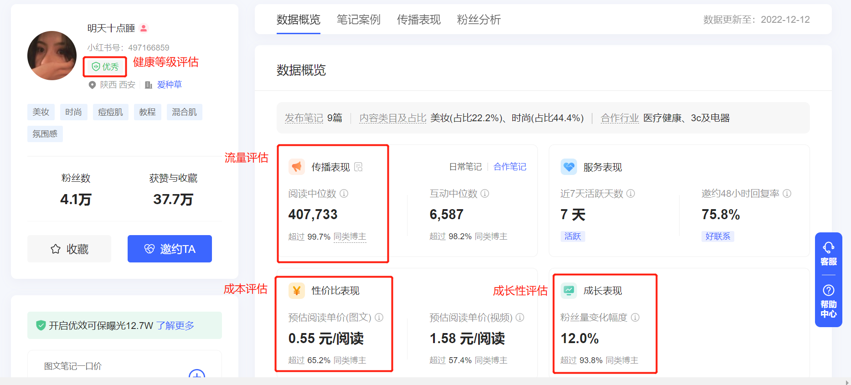
Task: Click the plus circle icon near 图文笔记一口价
Action: (x=197, y=374)
